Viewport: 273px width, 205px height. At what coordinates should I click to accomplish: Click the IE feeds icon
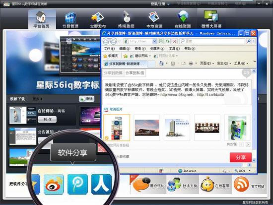173,64
